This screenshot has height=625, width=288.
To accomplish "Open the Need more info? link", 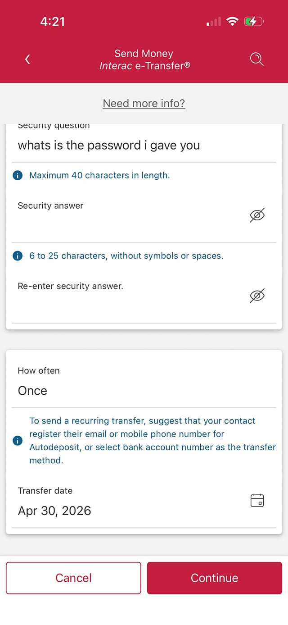I will (144, 103).
